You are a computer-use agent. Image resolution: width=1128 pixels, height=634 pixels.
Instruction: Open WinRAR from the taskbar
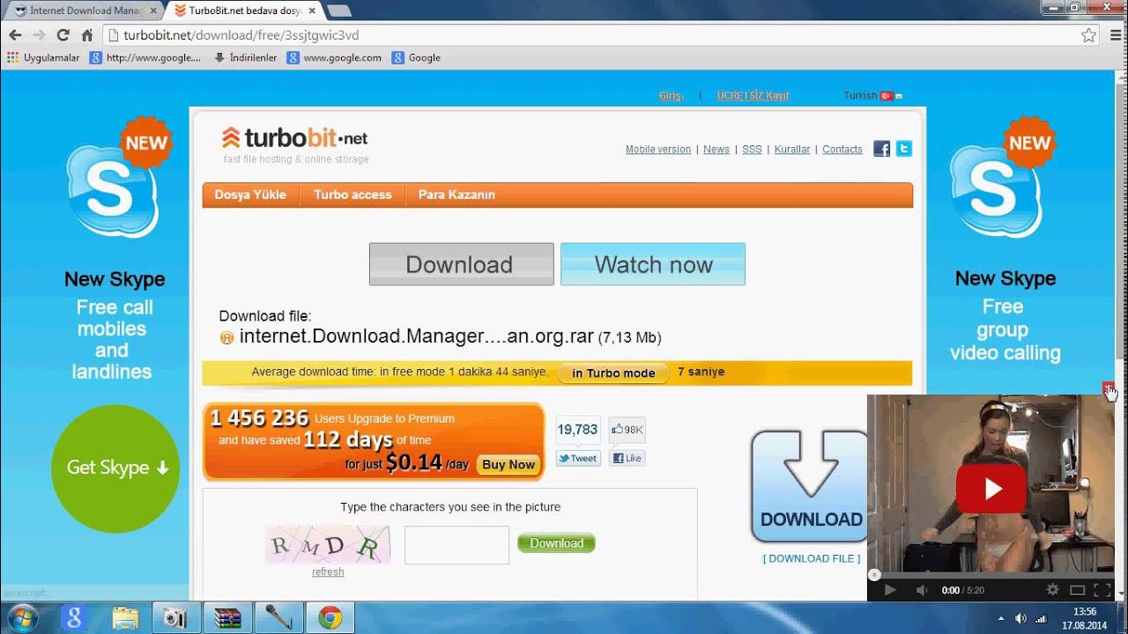[228, 618]
